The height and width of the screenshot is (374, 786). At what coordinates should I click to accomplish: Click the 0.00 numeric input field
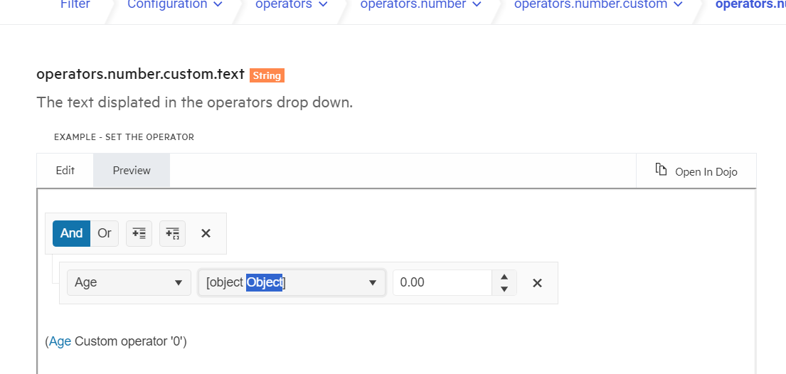pyautogui.click(x=441, y=282)
